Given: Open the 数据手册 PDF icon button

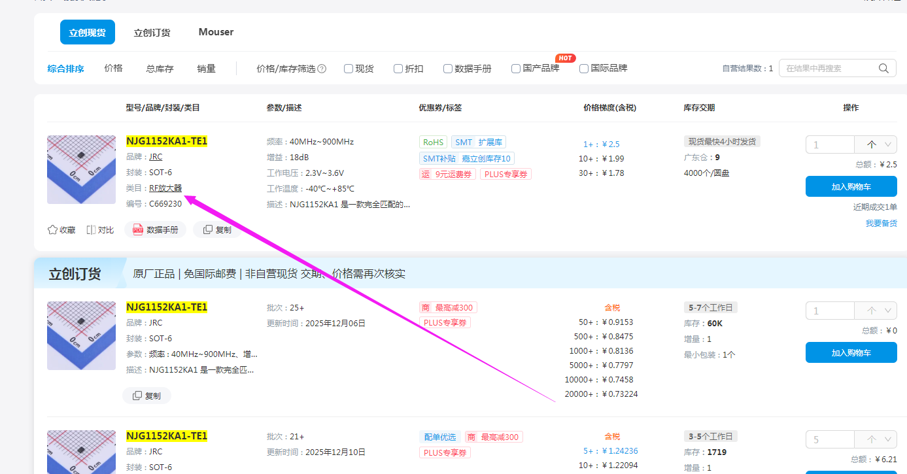Looking at the screenshot, I should tap(138, 229).
